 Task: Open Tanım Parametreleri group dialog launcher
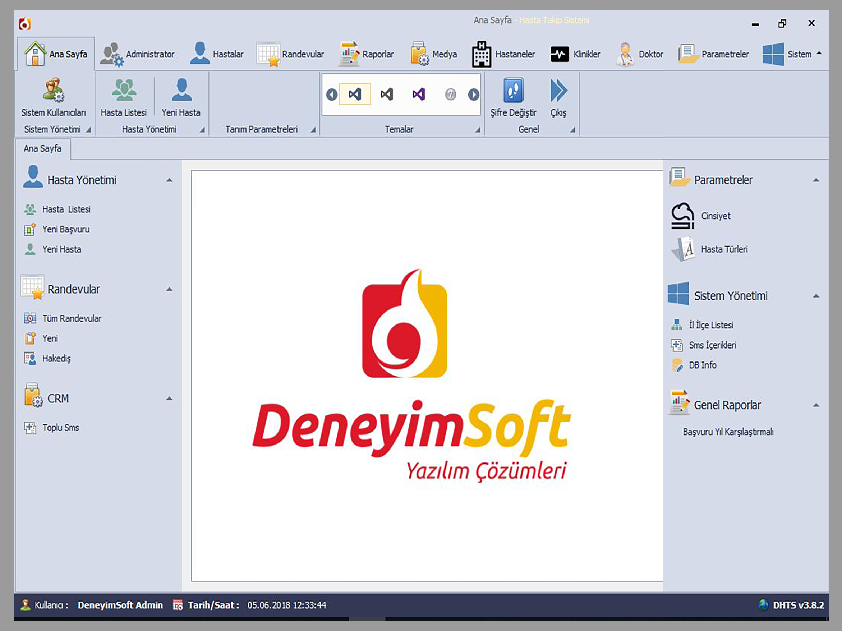tap(313, 130)
